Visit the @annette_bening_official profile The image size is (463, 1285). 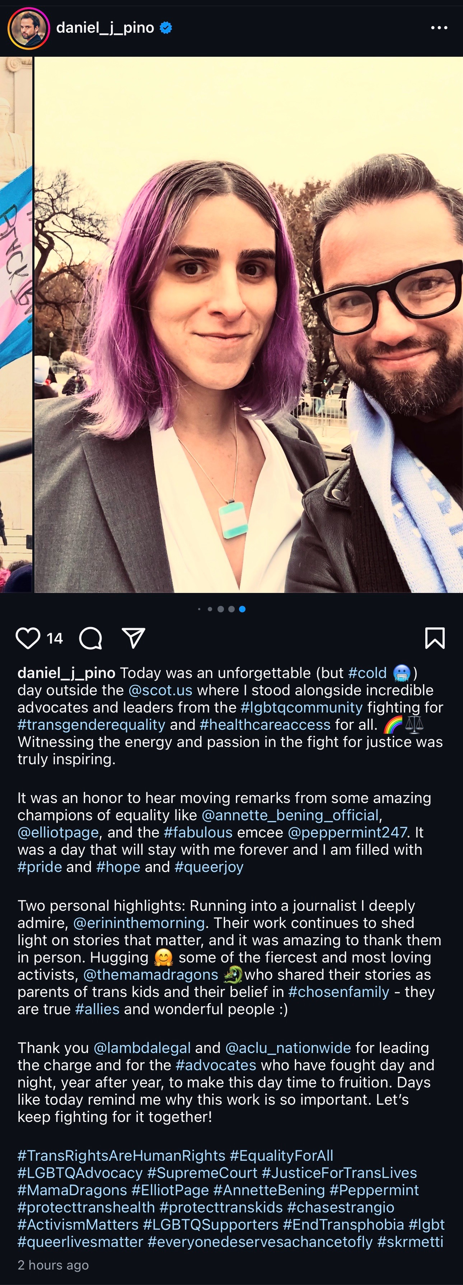[290, 815]
